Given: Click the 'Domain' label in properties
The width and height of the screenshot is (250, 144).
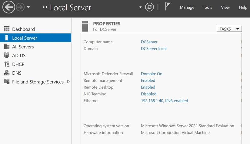Looking at the screenshot, I should (91, 48).
